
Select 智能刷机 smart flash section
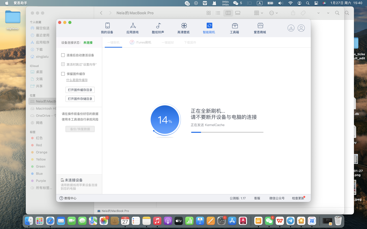tap(209, 28)
